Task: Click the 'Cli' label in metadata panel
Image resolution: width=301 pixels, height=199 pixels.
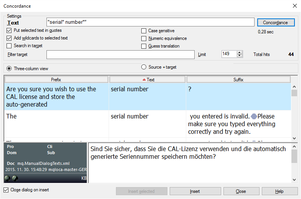Action: point(50,146)
